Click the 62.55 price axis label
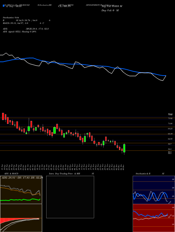The width and height of the screenshot is (175, 232). coord(170,139)
